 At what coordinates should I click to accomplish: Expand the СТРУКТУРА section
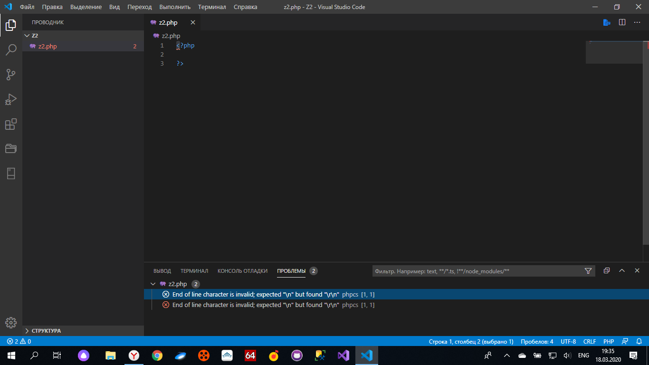coord(83,331)
